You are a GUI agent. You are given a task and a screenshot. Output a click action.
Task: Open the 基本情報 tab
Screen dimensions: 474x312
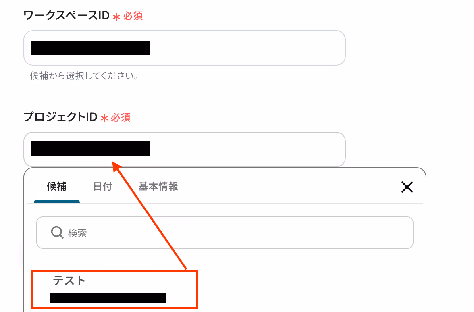(158, 187)
